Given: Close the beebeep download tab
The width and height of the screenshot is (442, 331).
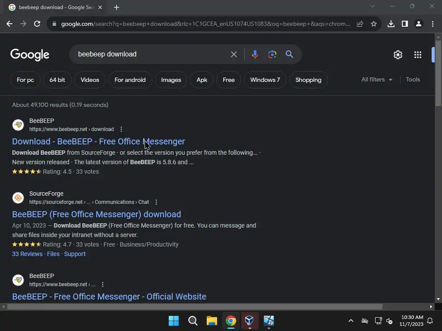Looking at the screenshot, I should pos(100,7).
